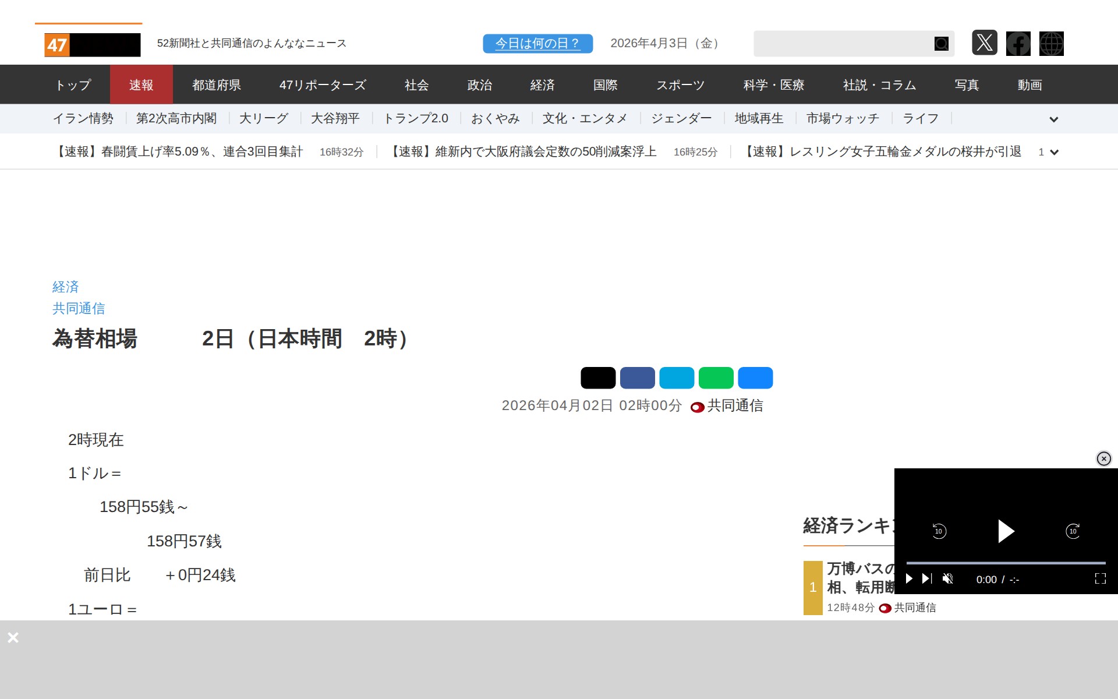Open the Facebook icon in header
1118x699 pixels.
[x=1018, y=44]
